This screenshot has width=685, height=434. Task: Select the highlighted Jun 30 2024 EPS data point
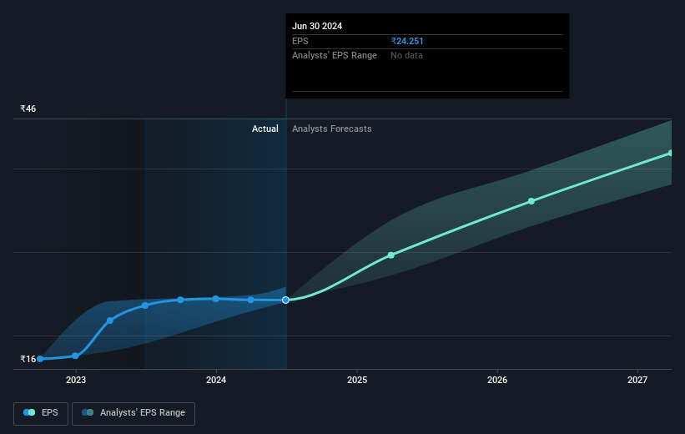[x=285, y=300]
